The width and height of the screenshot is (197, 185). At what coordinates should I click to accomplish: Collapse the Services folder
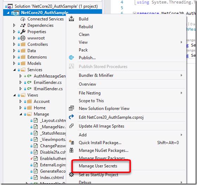pos(14,70)
